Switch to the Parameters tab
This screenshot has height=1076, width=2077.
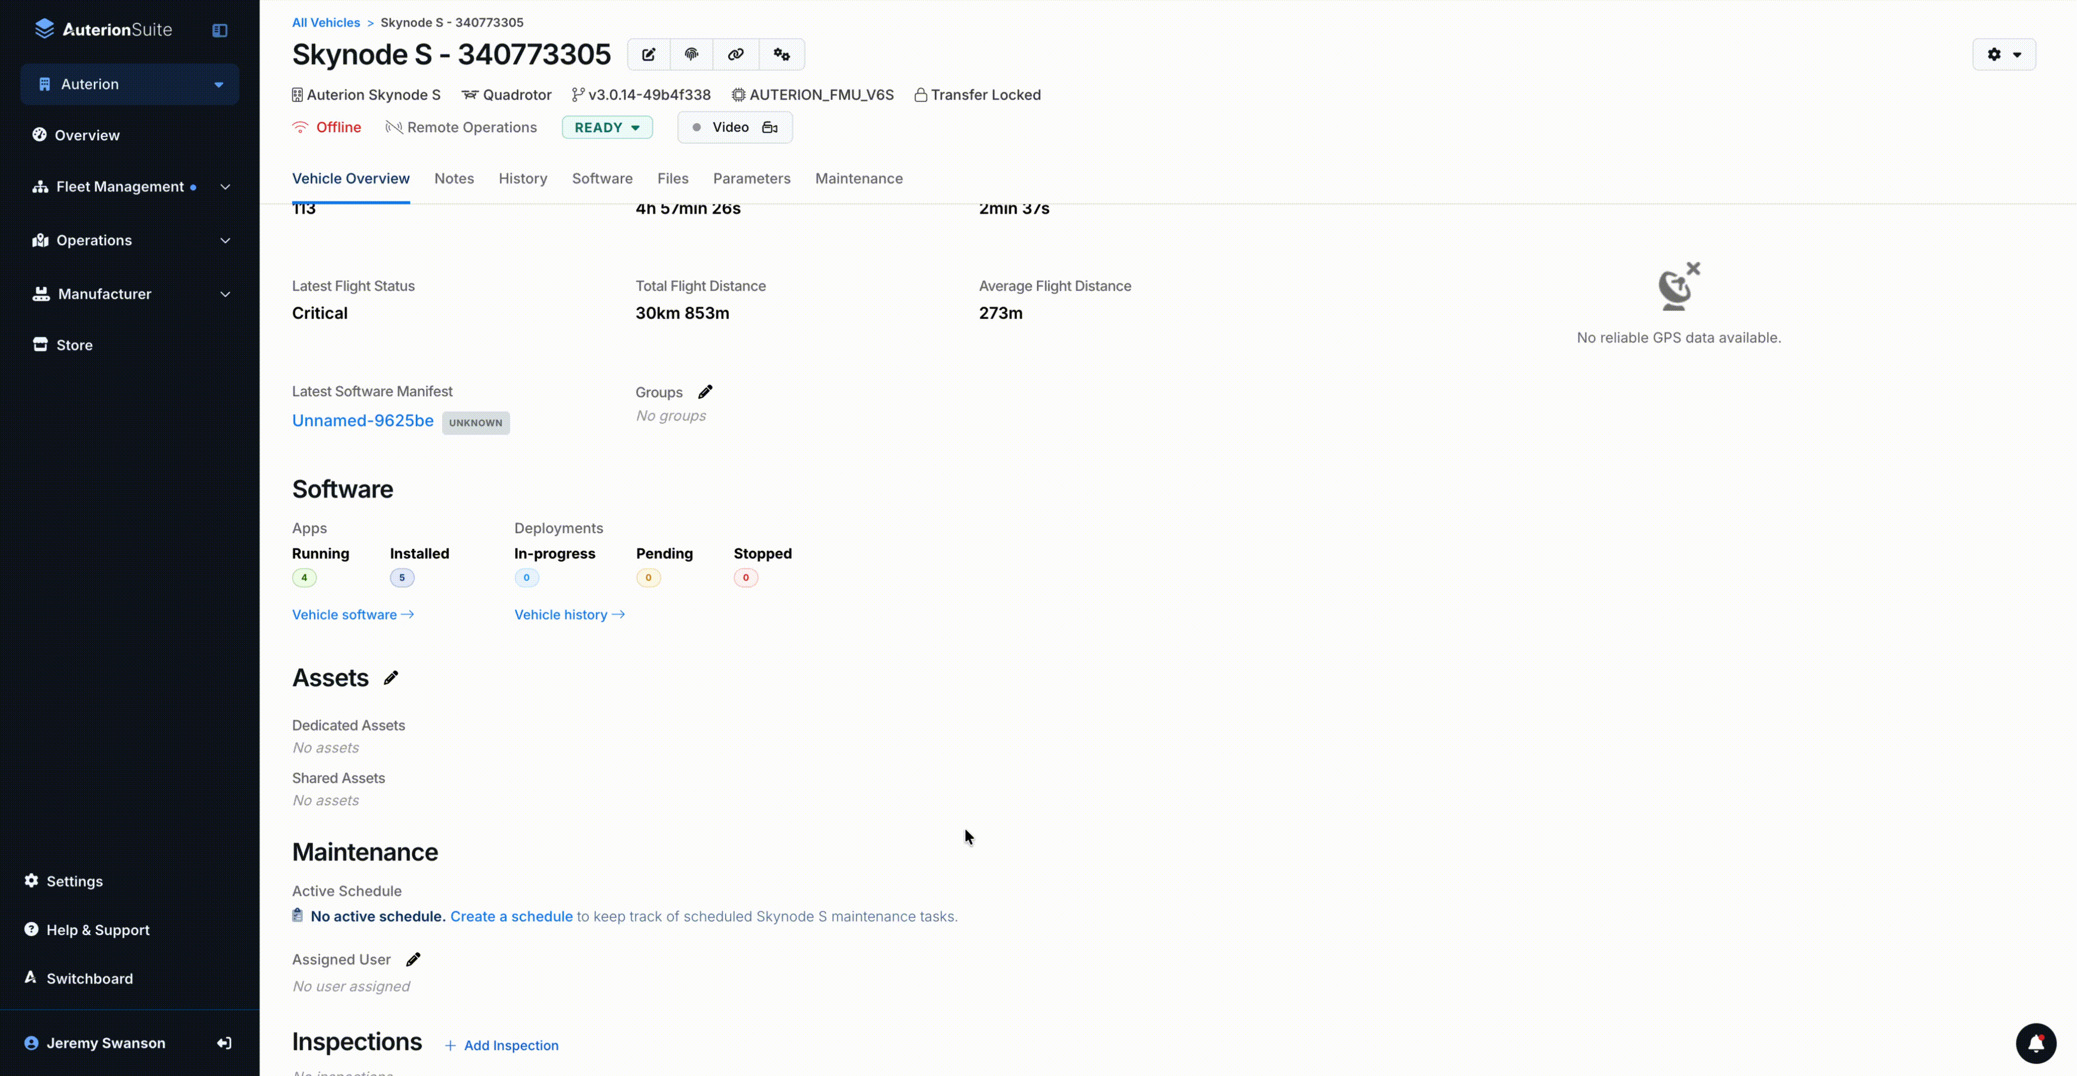(751, 178)
